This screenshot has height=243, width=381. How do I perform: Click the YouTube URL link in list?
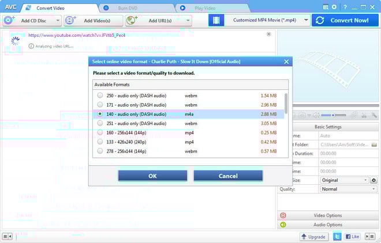pyautogui.click(x=77, y=35)
